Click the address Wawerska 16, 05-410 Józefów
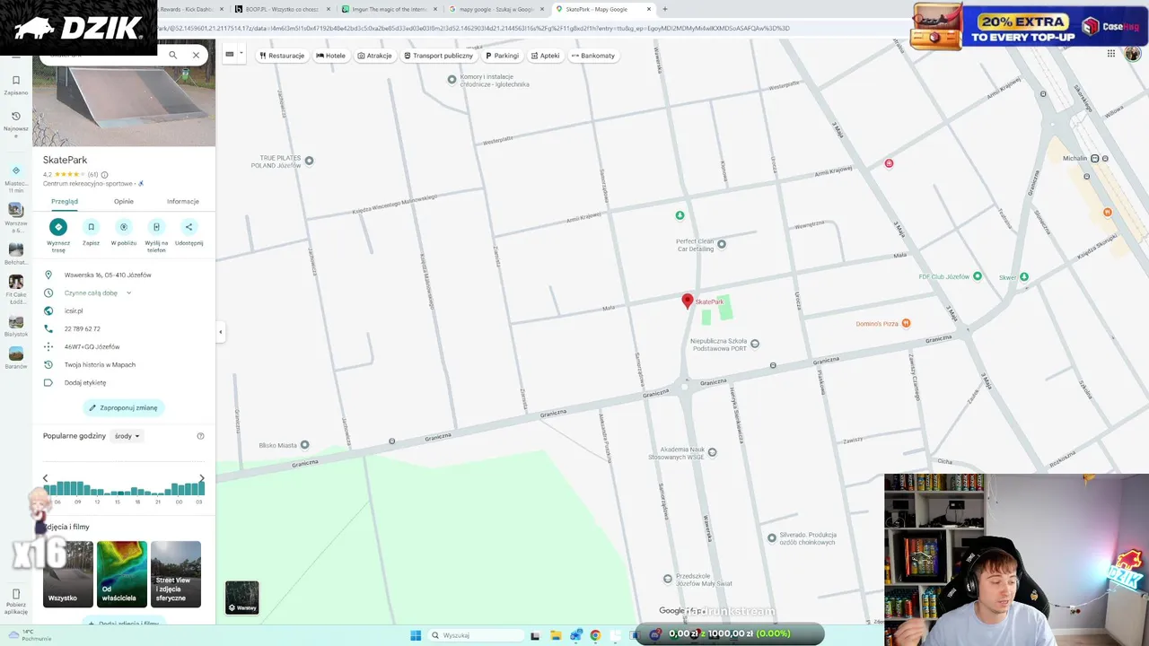 coord(108,275)
